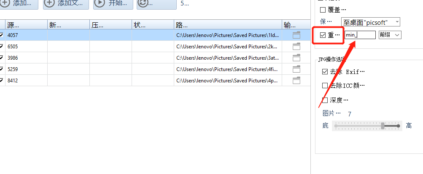Click the folder icon in the 5259 row
The image size is (423, 174).
[296, 69]
